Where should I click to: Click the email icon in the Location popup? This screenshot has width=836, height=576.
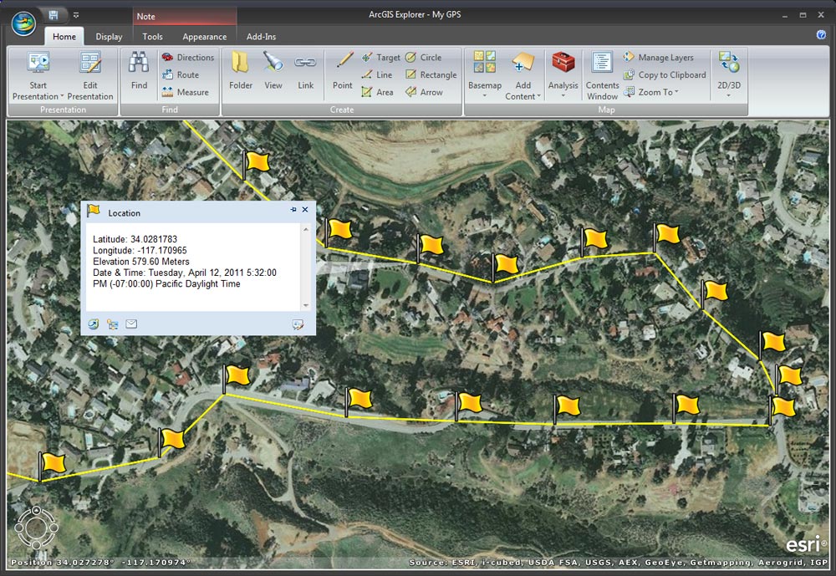point(130,324)
